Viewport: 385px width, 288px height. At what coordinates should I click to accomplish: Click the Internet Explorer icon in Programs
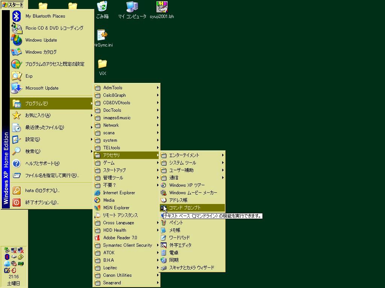coord(97,193)
